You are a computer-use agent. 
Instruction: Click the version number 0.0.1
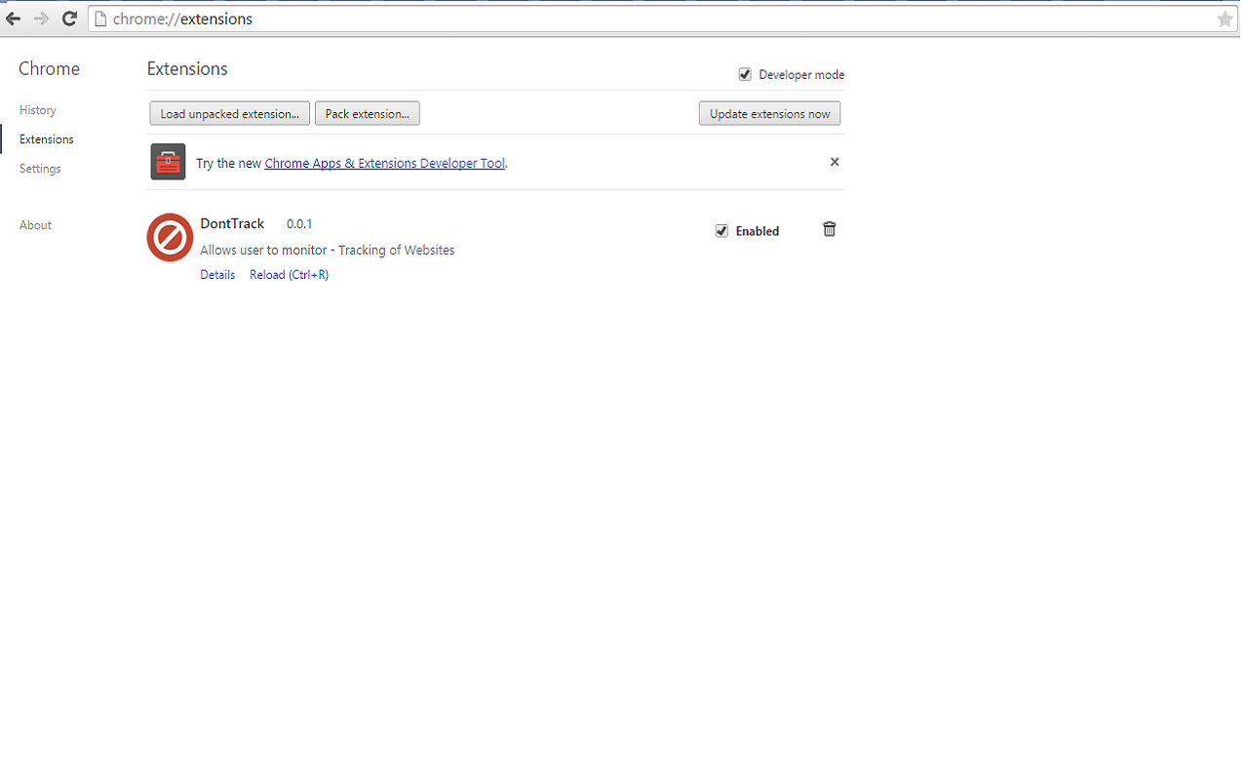click(x=299, y=224)
